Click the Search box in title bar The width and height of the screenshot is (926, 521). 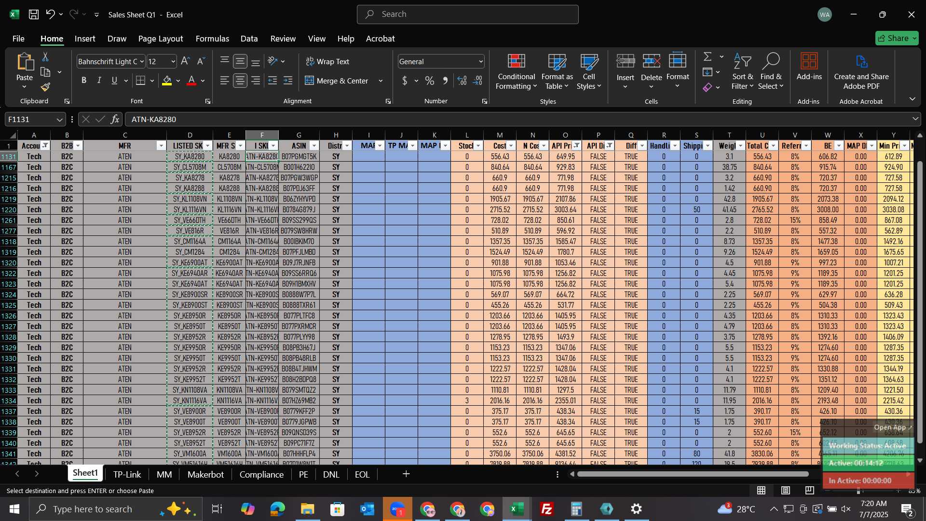(x=468, y=14)
